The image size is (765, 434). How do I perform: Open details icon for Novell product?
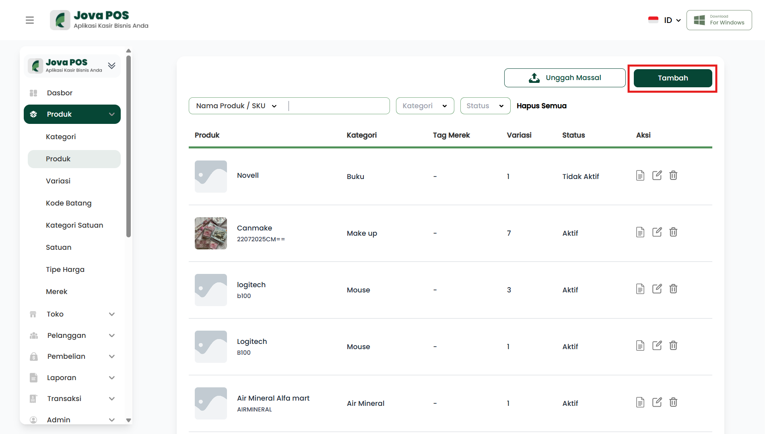click(x=640, y=175)
